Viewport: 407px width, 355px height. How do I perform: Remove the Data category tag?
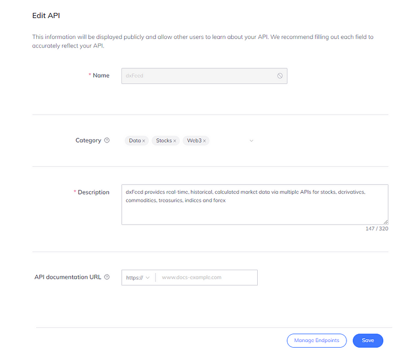[x=144, y=141]
